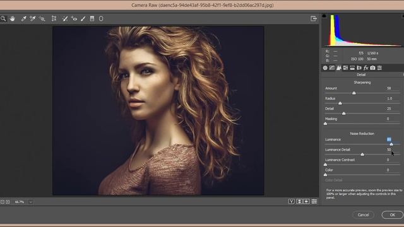This screenshot has height=227, width=404.
Task: Select the Graduated Filter tool
Action: click(92, 18)
